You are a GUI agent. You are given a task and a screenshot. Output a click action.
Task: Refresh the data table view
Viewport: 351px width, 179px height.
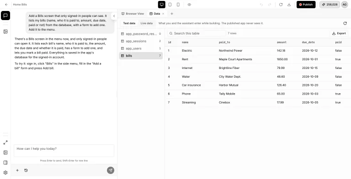click(345, 23)
